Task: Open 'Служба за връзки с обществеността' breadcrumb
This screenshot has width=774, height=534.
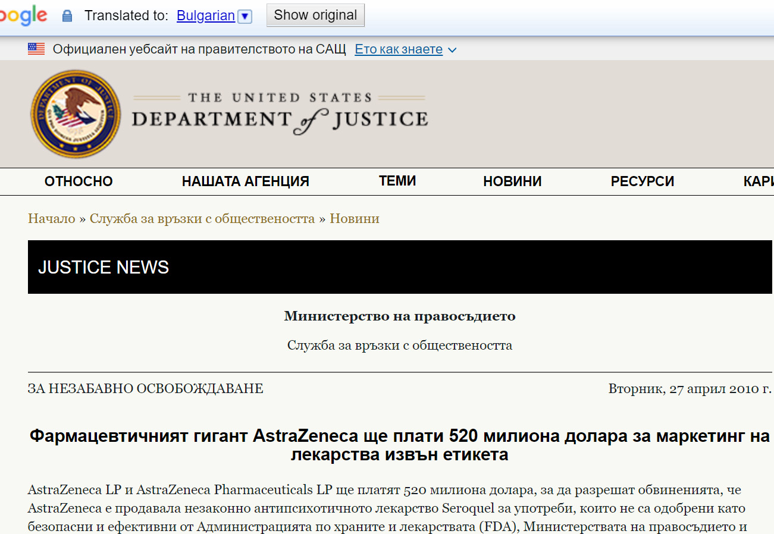Action: 202,219
